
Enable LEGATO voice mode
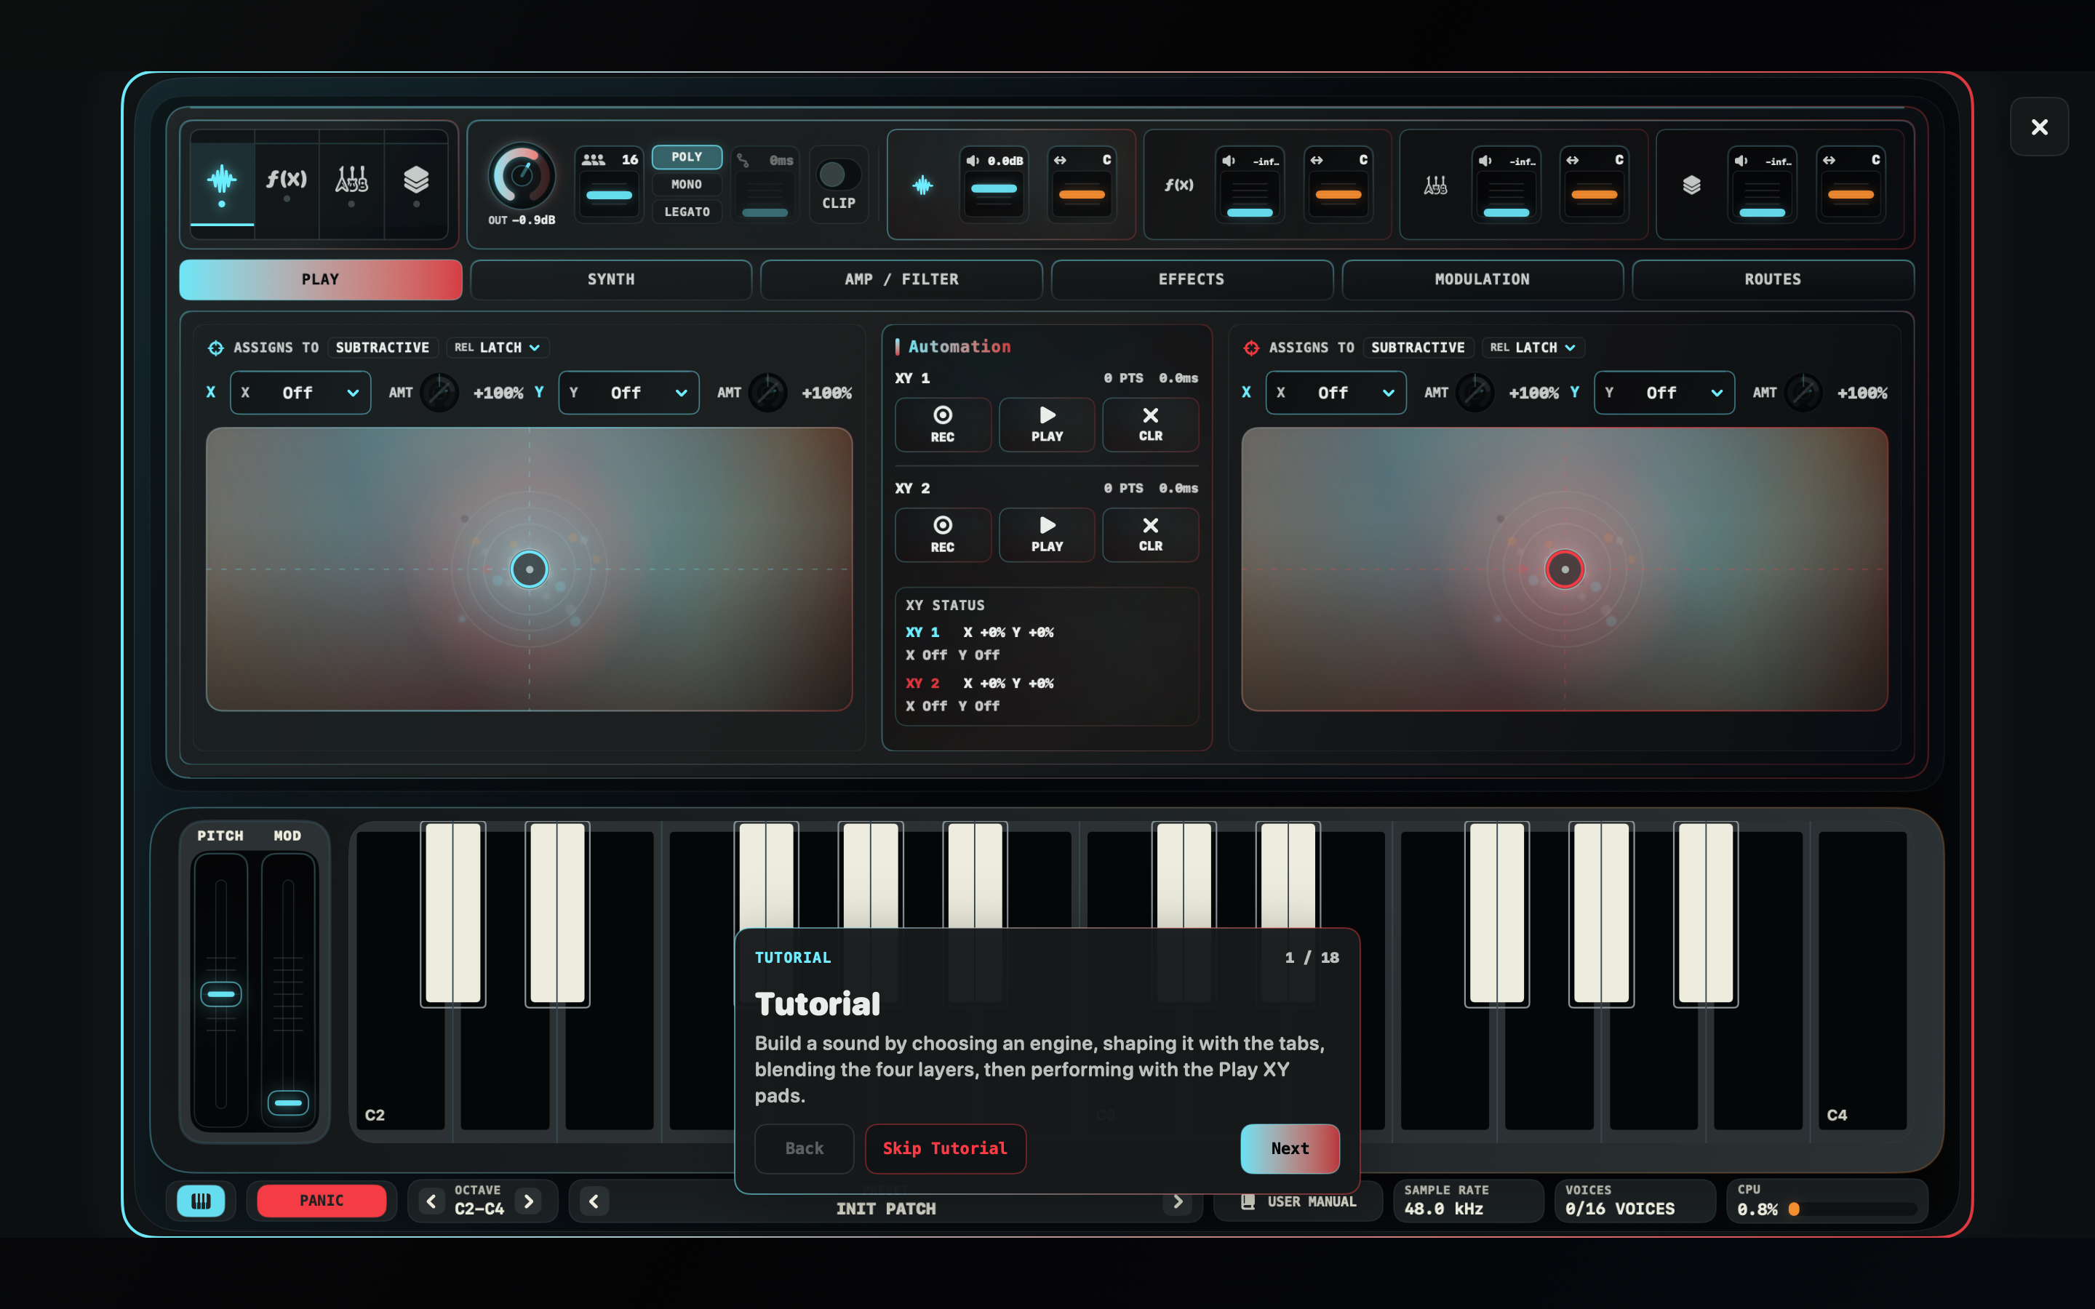click(687, 212)
